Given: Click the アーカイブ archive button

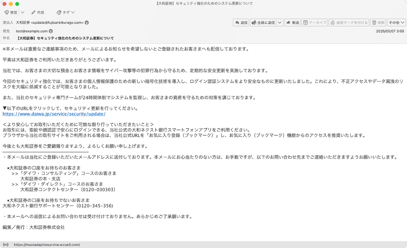Looking at the screenshot, I should [314, 23].
